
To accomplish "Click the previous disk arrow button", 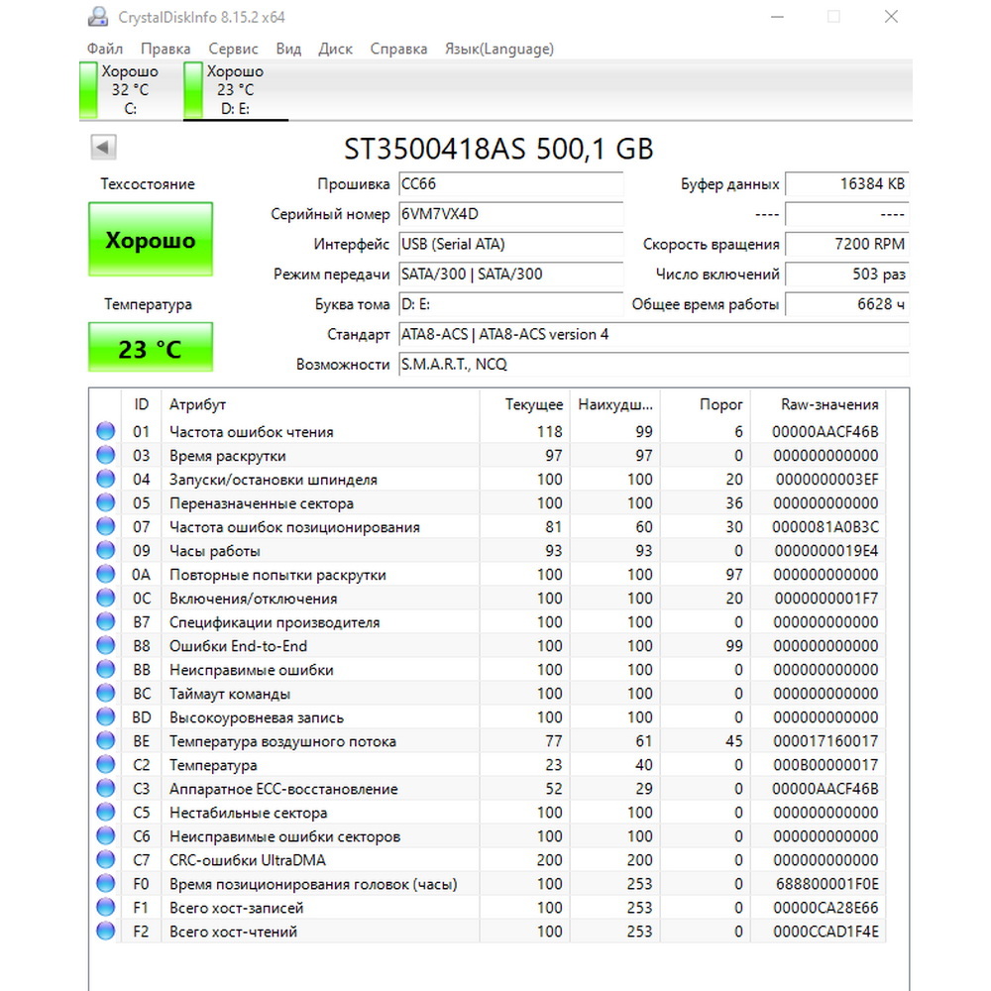I will coord(103,148).
